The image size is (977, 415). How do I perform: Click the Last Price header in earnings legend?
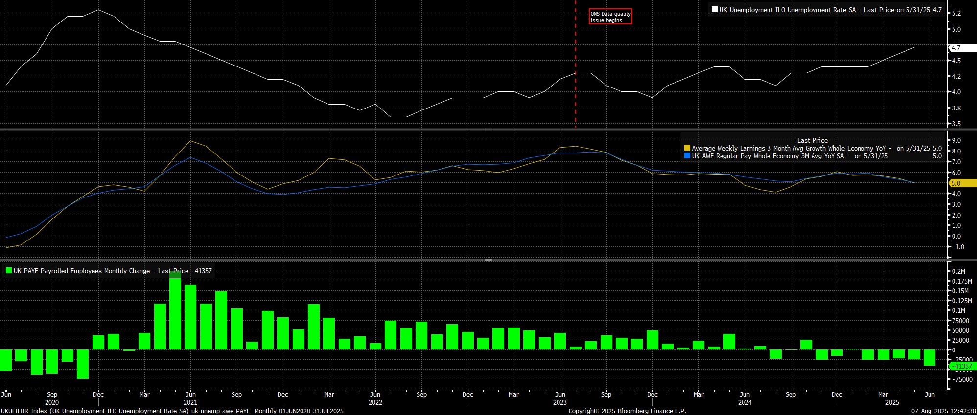pyautogui.click(x=813, y=140)
